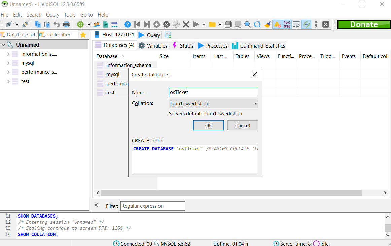The width and height of the screenshot is (391, 246).
Task: Click the dark close-tab X toolbar icon
Action: coord(326,24)
